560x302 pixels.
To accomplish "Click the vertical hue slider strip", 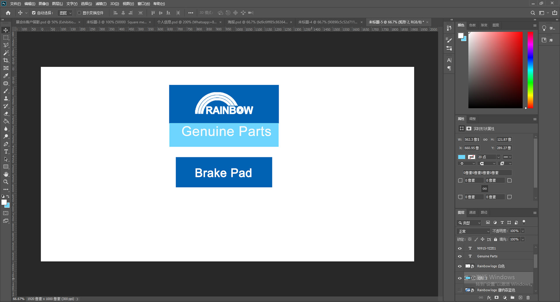I will coord(530,70).
